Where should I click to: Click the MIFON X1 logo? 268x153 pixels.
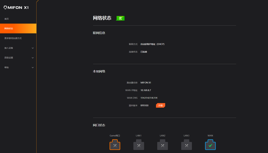point(15,7)
